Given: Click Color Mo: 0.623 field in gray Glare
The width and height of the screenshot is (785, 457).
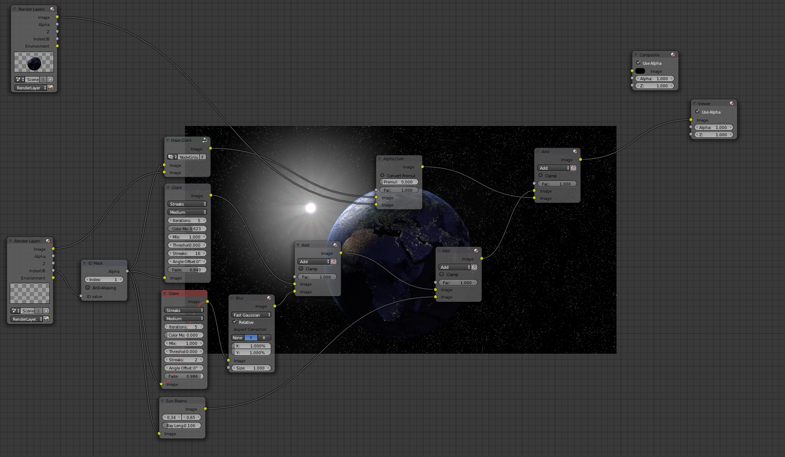Looking at the screenshot, I should point(188,229).
